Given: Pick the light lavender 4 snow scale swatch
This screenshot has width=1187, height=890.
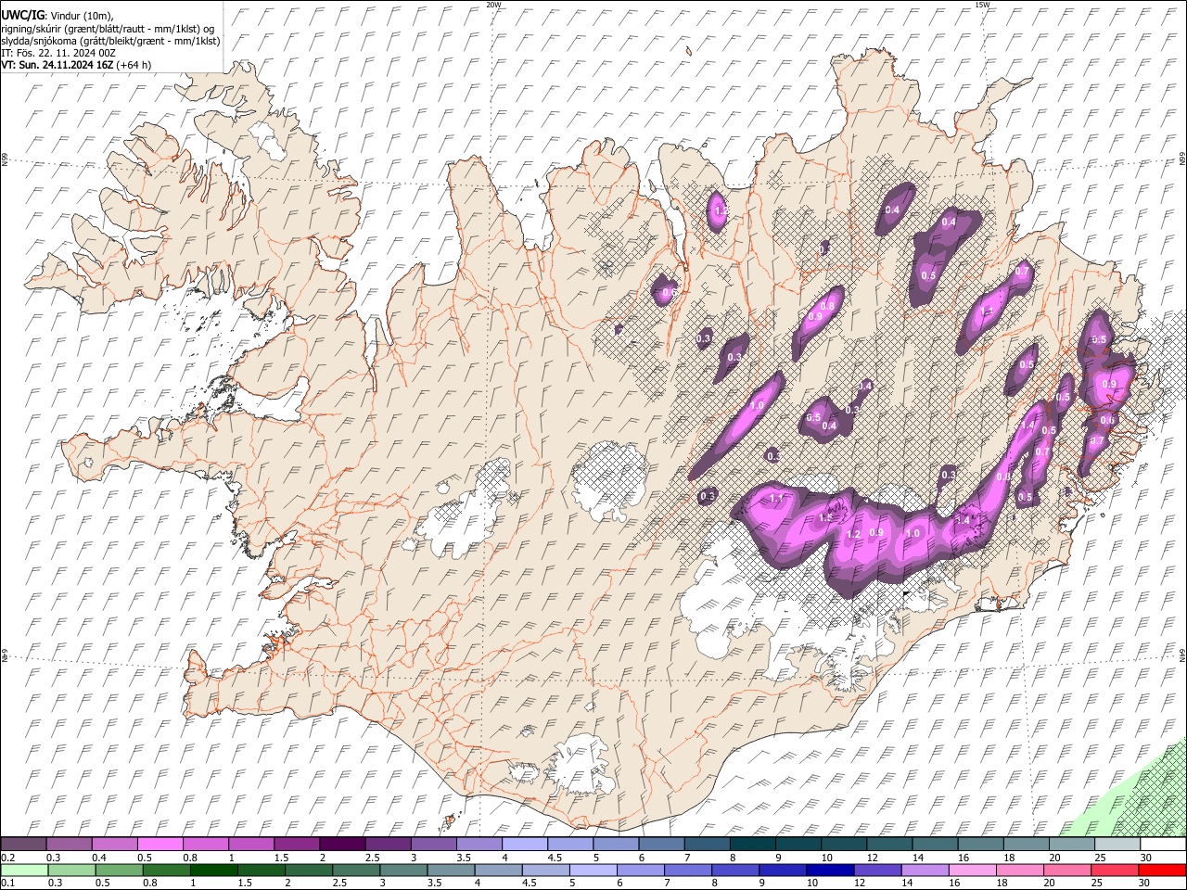Looking at the screenshot, I should point(524,844).
